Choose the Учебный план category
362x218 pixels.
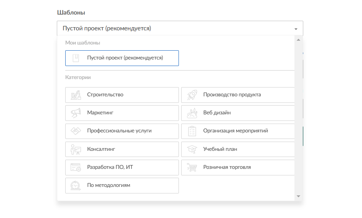tap(238, 149)
